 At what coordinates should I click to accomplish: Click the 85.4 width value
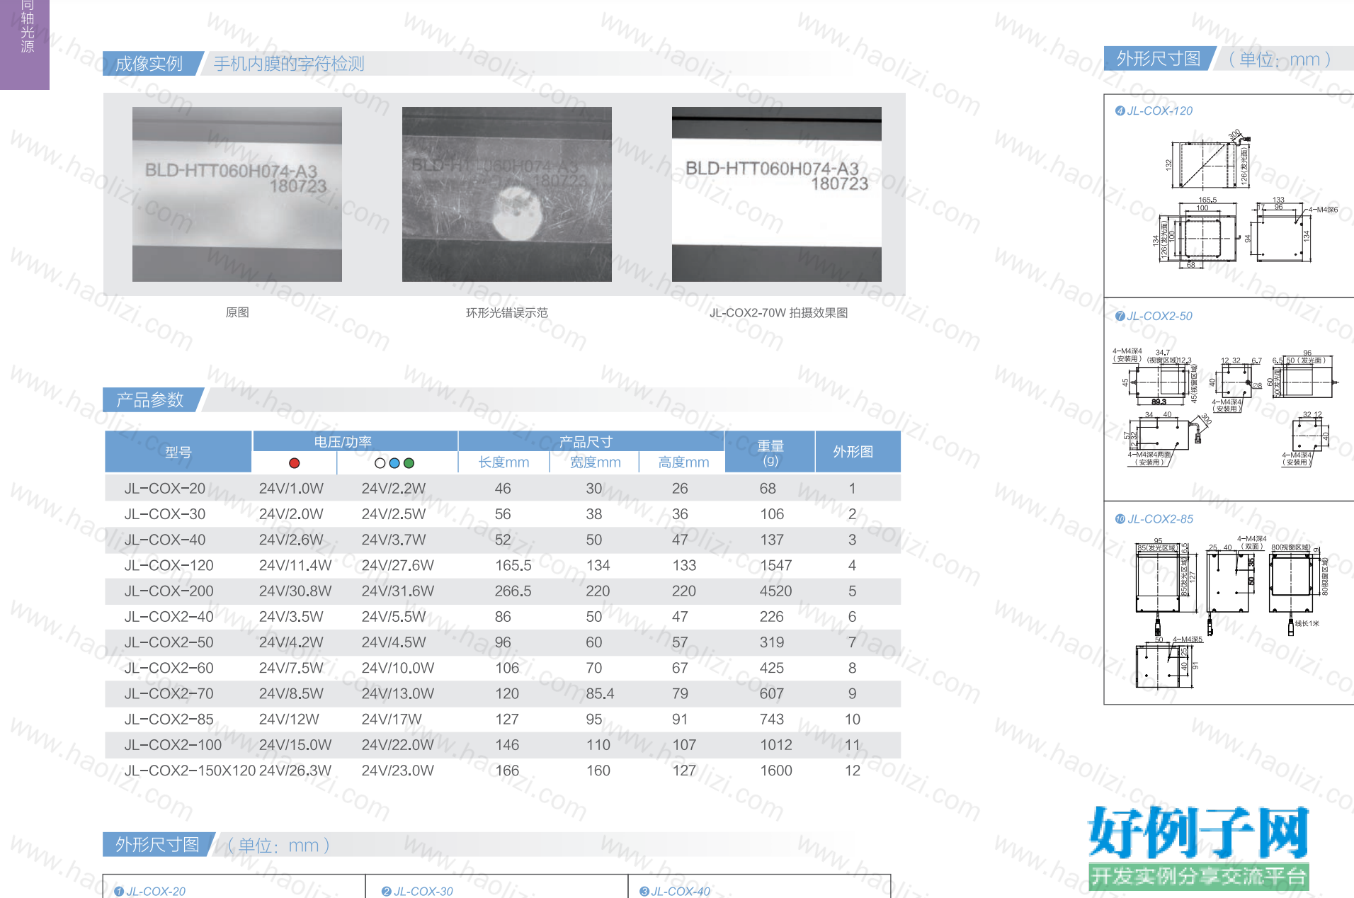tap(600, 693)
